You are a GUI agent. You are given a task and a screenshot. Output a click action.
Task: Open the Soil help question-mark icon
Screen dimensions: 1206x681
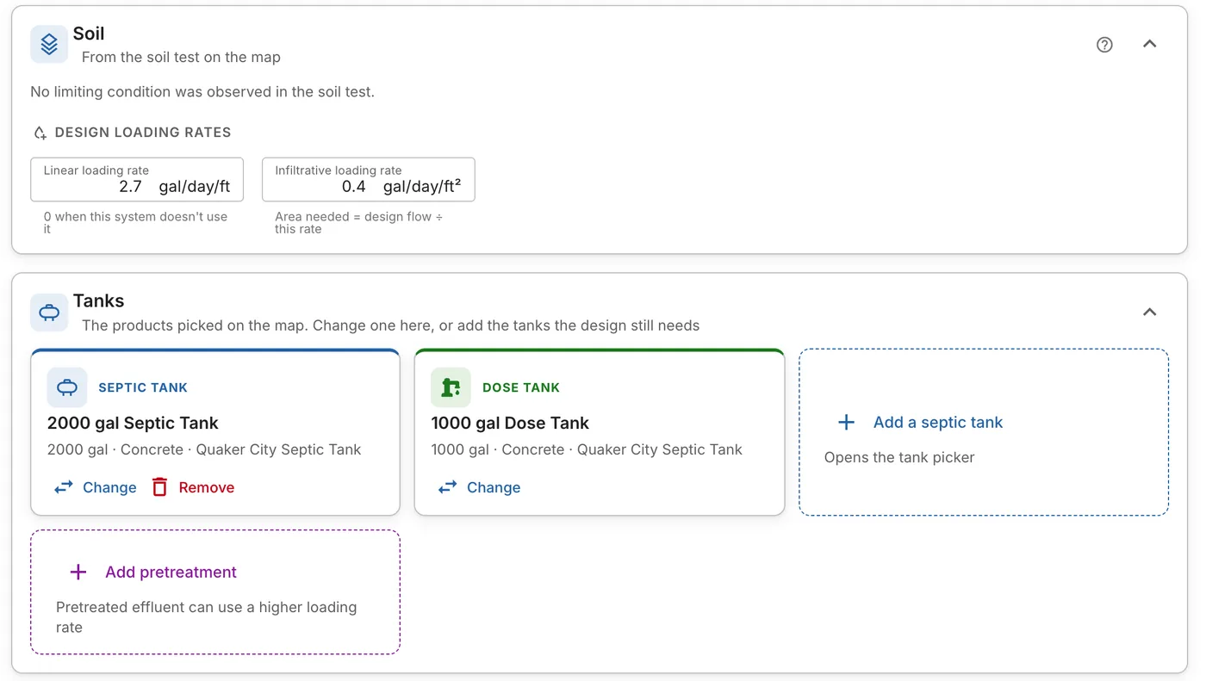[1104, 45]
